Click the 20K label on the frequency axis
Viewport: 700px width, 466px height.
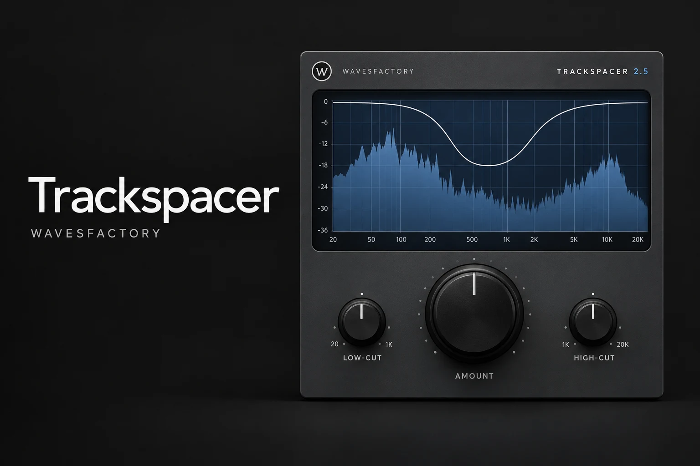tap(638, 239)
